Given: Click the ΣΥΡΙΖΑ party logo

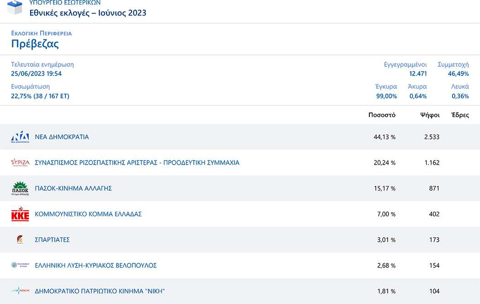Looking at the screenshot, I should pyautogui.click(x=20, y=162).
